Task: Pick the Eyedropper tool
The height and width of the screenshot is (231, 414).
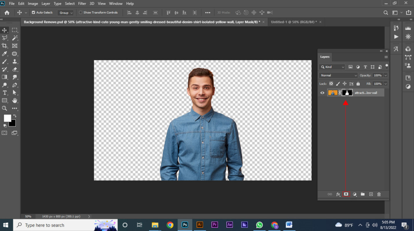Action: coord(5,54)
